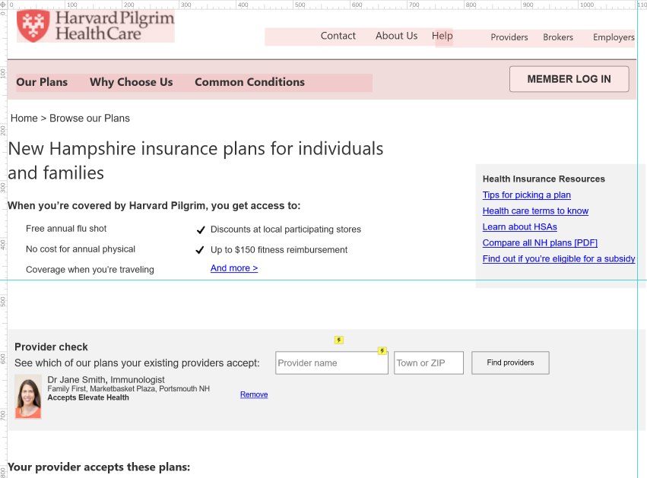Click the ruler origin crosshair icon
Image resolution: width=647 pixels, height=478 pixels.
(x=3, y=5)
